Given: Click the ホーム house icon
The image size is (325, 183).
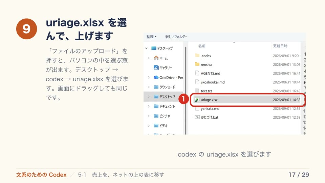Looking at the screenshot, I should 156,58.
